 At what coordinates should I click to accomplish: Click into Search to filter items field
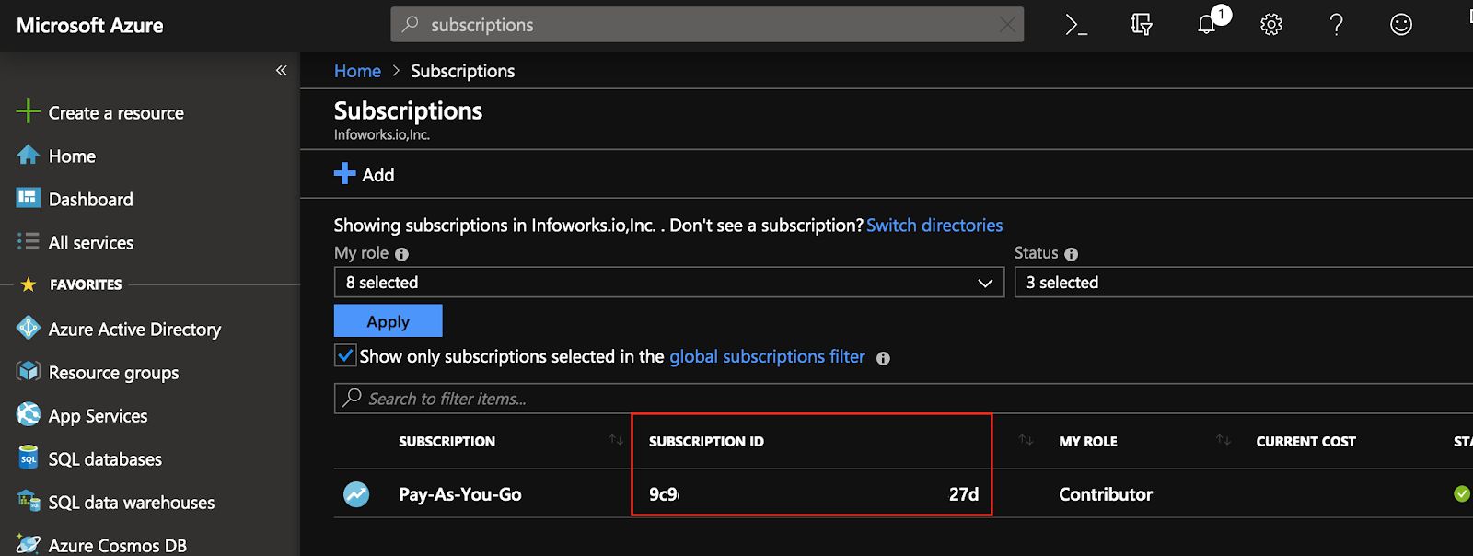(x=903, y=399)
